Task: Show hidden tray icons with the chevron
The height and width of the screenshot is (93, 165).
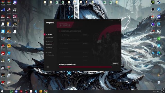Action: click(x=153, y=91)
